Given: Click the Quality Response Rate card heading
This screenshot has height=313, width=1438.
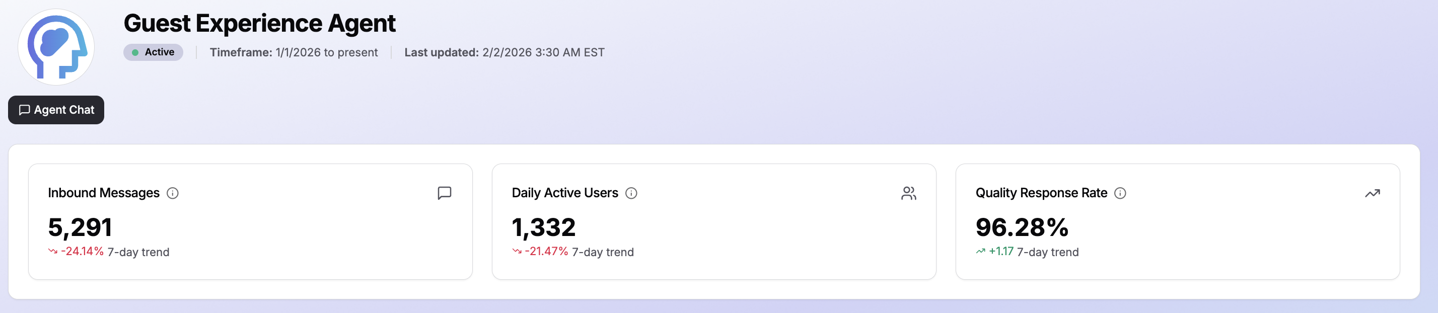Looking at the screenshot, I should coord(1041,193).
